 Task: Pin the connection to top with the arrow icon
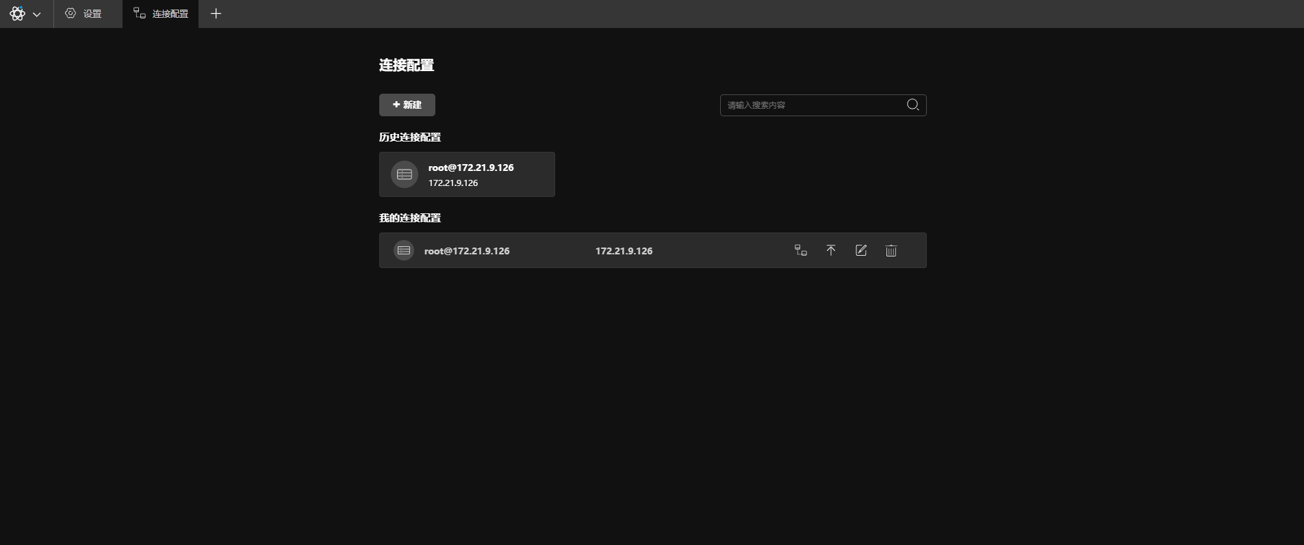[x=830, y=250]
